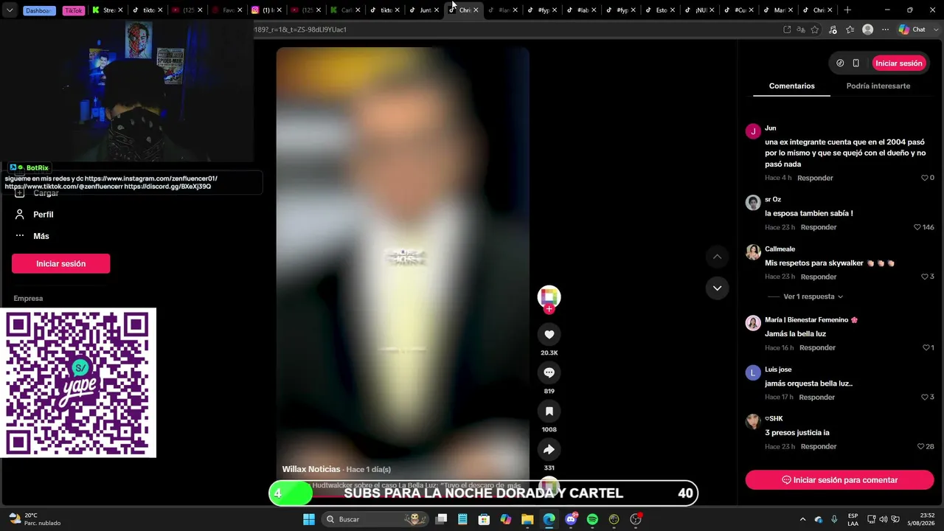Viewport: 944px width, 531px height.
Task: Like Luis jose's comment
Action: (925, 397)
